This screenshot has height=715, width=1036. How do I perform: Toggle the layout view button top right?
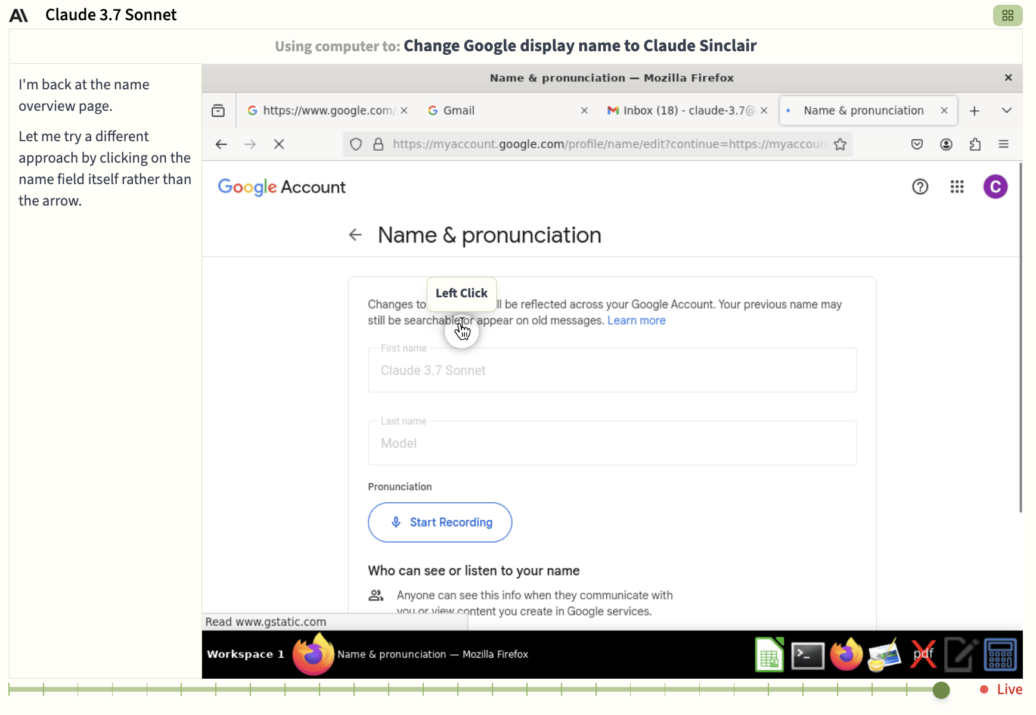click(x=1007, y=15)
